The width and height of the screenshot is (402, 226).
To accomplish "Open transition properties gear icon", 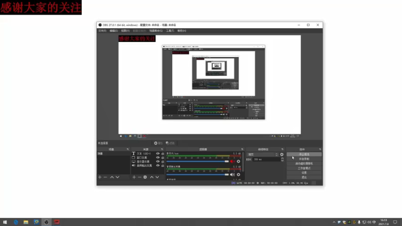I will (282, 154).
